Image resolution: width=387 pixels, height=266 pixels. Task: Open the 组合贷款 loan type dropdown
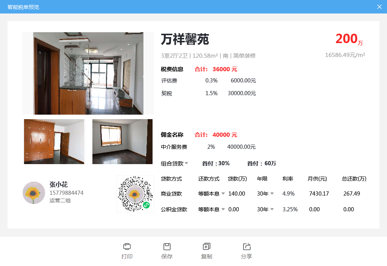(x=175, y=163)
